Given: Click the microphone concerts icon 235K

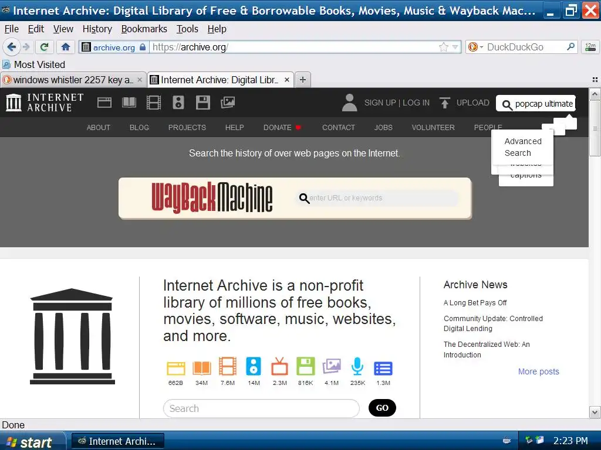Looking at the screenshot, I should (357, 366).
